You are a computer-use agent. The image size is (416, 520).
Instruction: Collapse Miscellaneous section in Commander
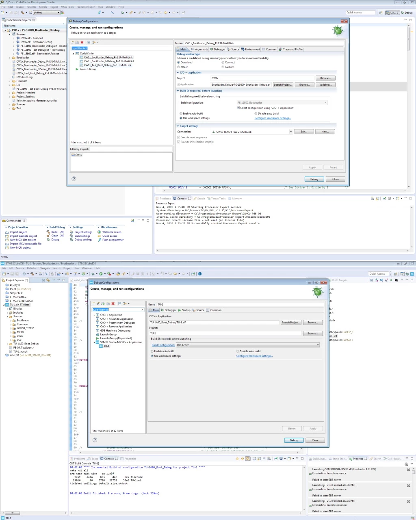(x=98, y=227)
